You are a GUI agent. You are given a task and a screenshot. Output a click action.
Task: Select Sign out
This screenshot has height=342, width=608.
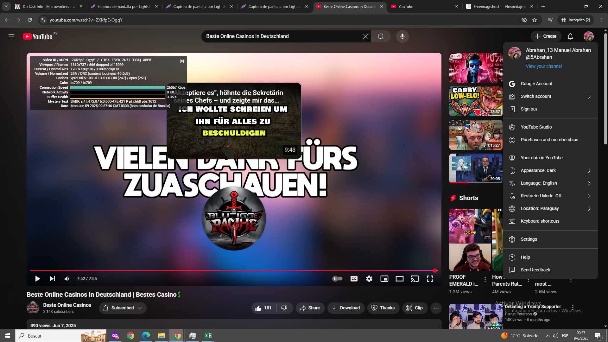click(550, 109)
